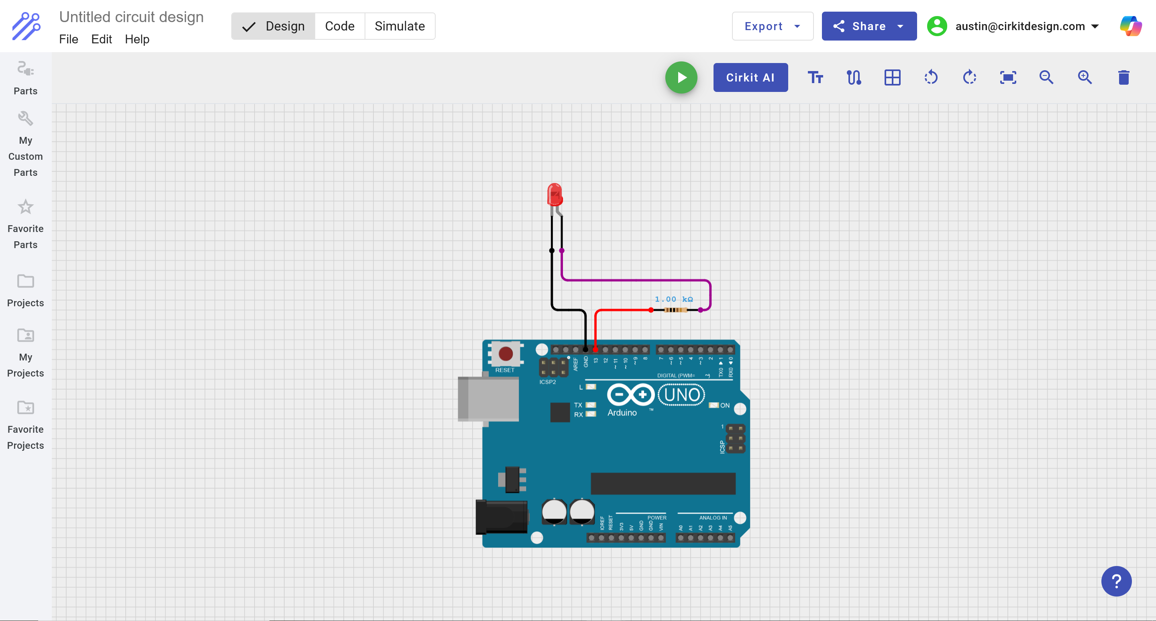
Task: Click the Arduino RESET button
Action: pos(506,354)
